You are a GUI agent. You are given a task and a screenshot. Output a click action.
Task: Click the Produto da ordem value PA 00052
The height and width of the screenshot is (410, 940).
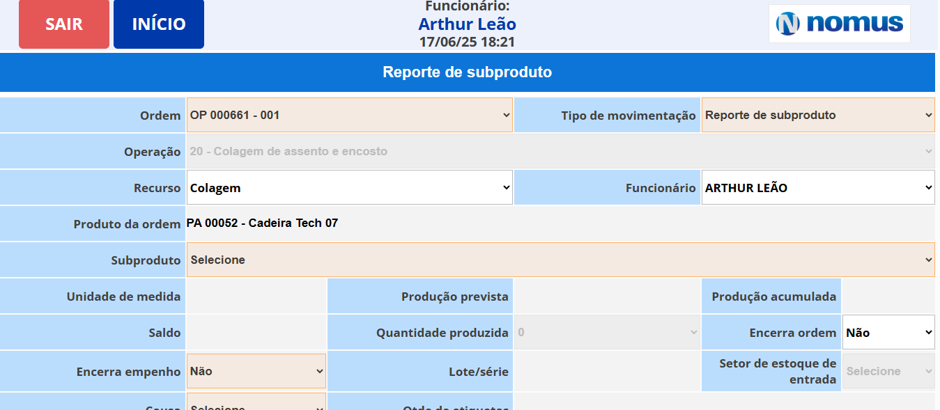point(262,223)
